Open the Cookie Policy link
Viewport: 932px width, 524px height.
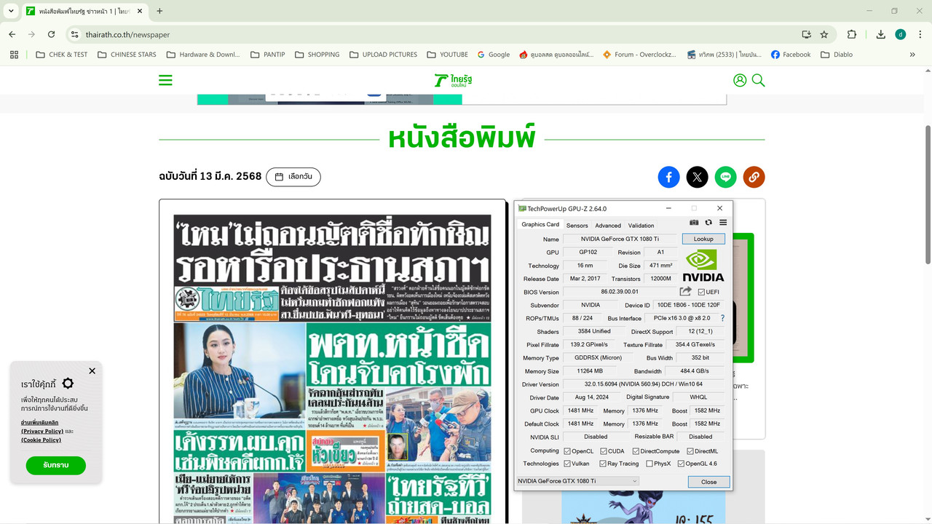[x=41, y=440]
